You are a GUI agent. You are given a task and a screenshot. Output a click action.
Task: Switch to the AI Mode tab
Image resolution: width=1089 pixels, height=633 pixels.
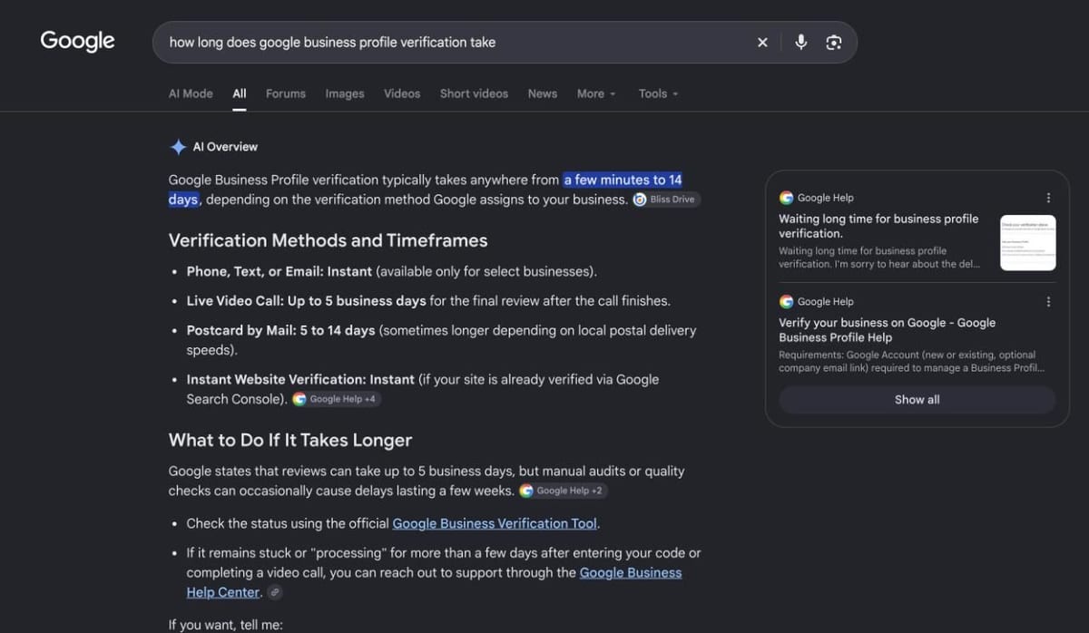tap(191, 93)
